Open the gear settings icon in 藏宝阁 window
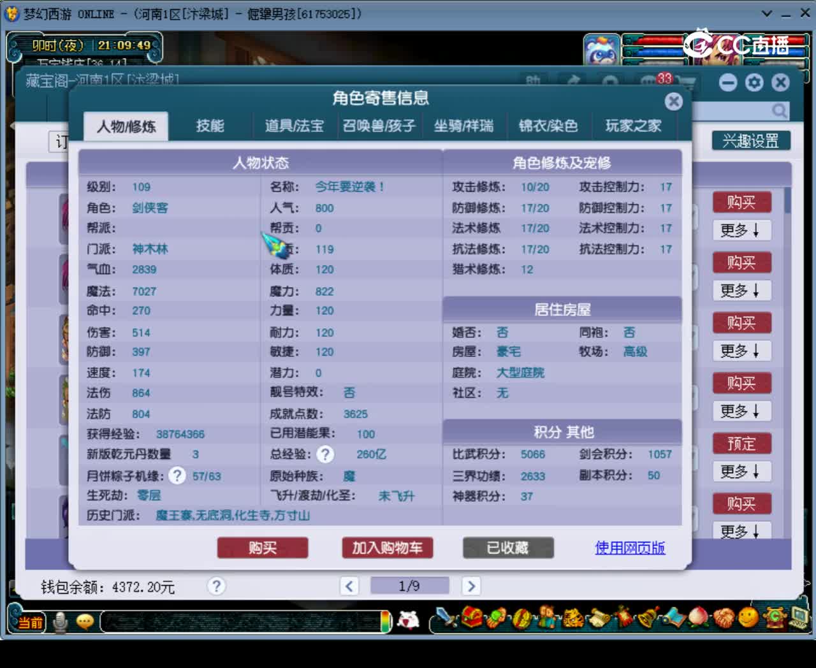Screen dimensions: 816x668 click(754, 82)
